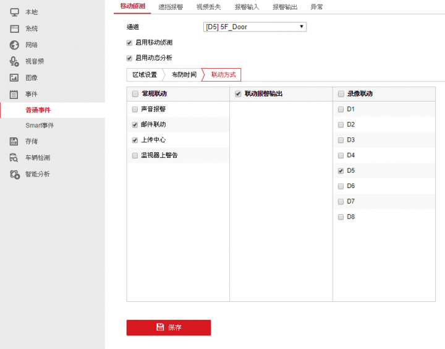The image size is (445, 349).
Task: Open the 存储 sidebar menu label
Action: point(32,141)
